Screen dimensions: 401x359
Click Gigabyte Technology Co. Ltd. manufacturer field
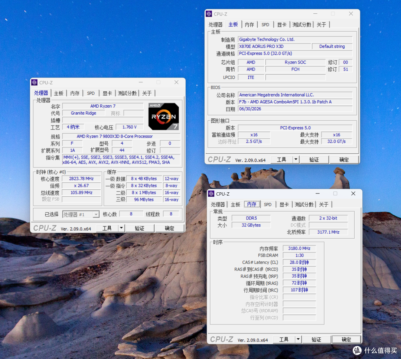295,39
